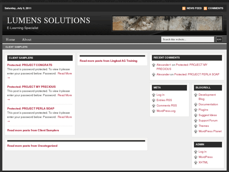Open WordPress Planet blogroll link
Image resolution: width=229 pixels, height=172 pixels.
coord(210,131)
